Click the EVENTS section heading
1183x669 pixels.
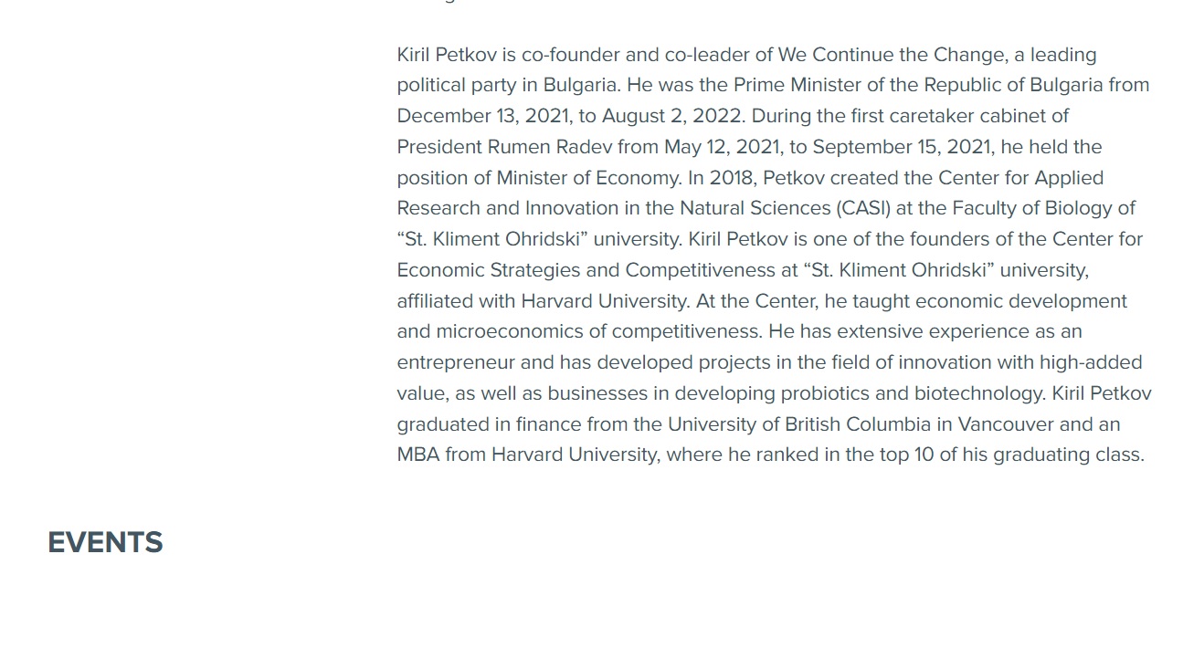[105, 542]
